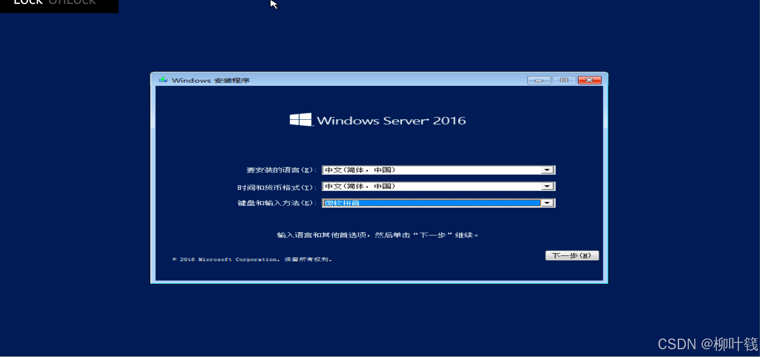This screenshot has width=760, height=357.
Task: Click the red close icon on installer window
Action: point(589,80)
